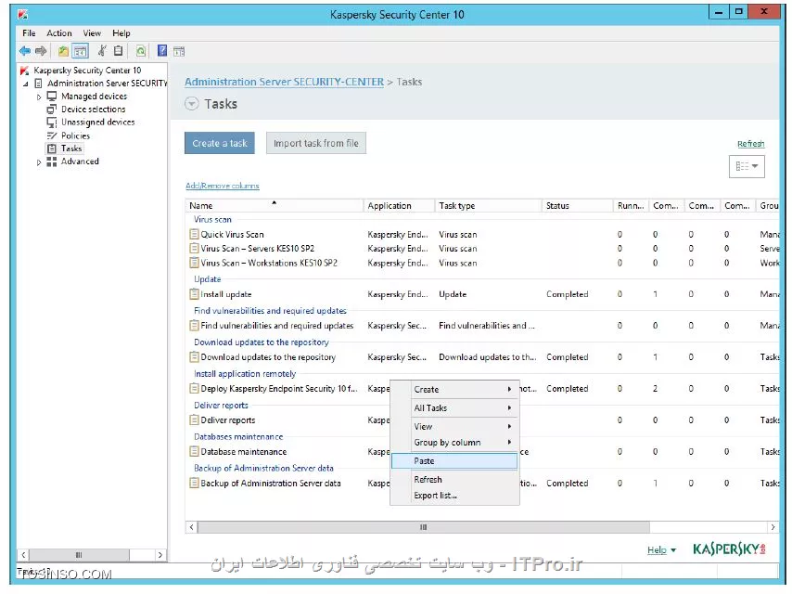This screenshot has width=792, height=594.
Task: Open Help with the blue question-mark icon
Action: [162, 50]
